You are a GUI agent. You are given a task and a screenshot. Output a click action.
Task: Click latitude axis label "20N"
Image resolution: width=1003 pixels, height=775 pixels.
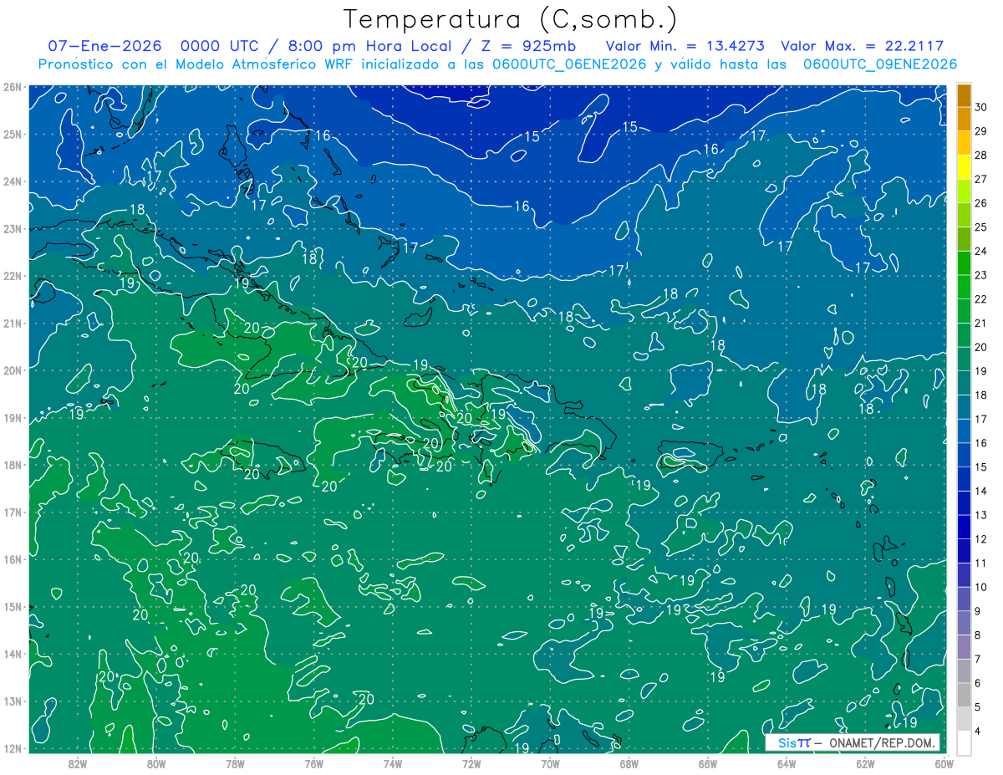coord(13,370)
